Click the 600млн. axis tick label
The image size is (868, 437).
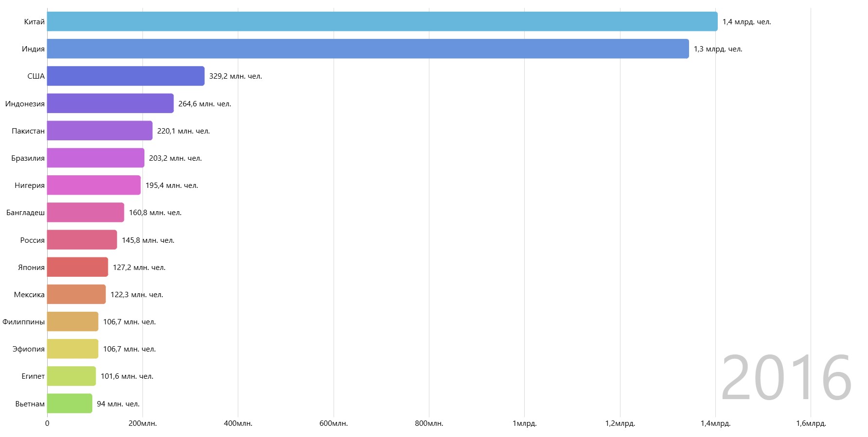pos(334,423)
